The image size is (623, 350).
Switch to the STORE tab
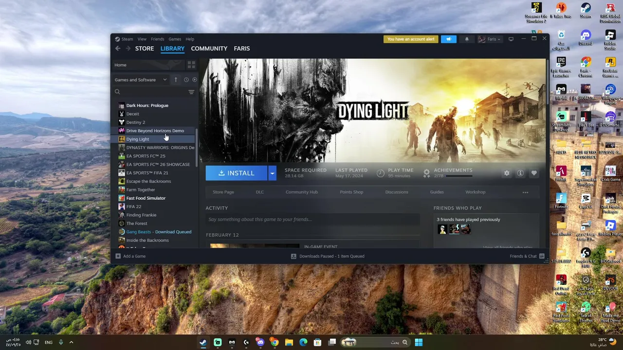tap(145, 49)
